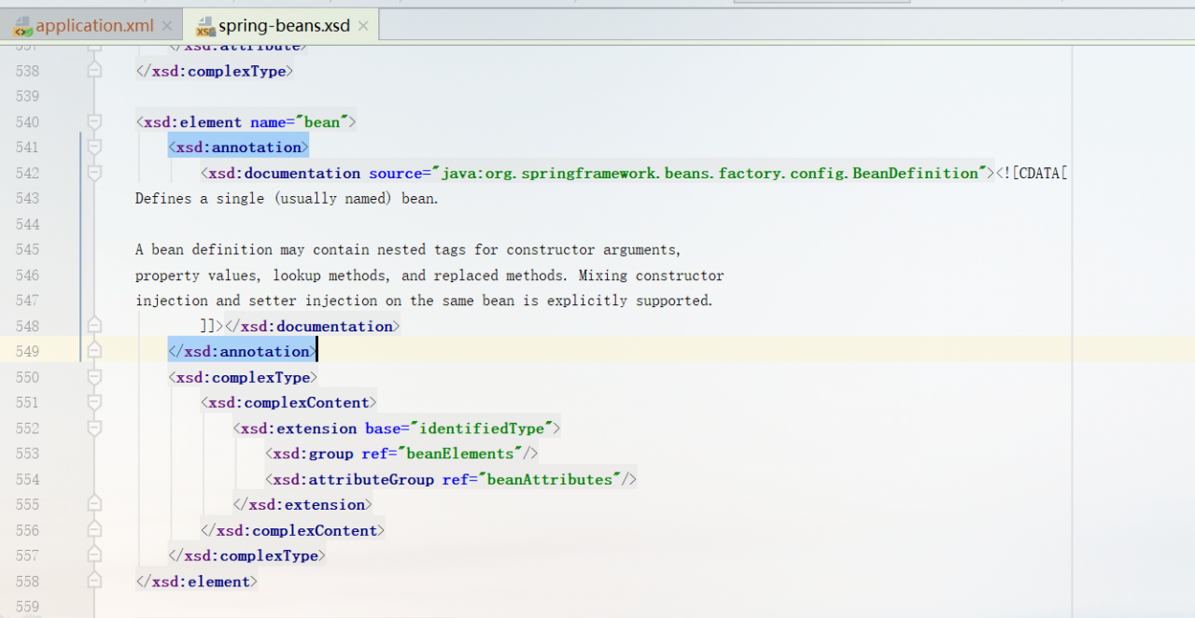1195x618 pixels.
Task: Click the line starting "property values, lookup methods"
Action: (429, 275)
